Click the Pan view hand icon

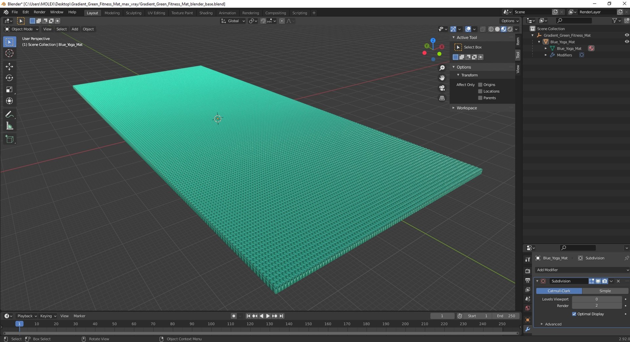click(442, 78)
